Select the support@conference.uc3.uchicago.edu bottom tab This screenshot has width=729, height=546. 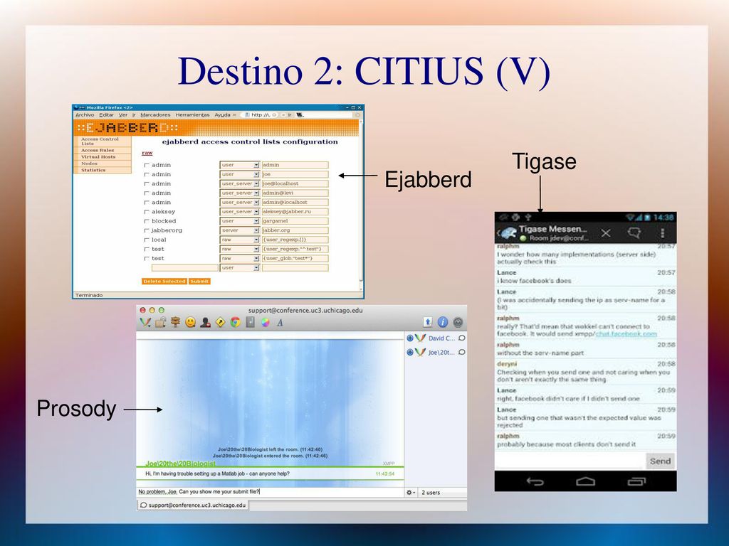tap(192, 505)
